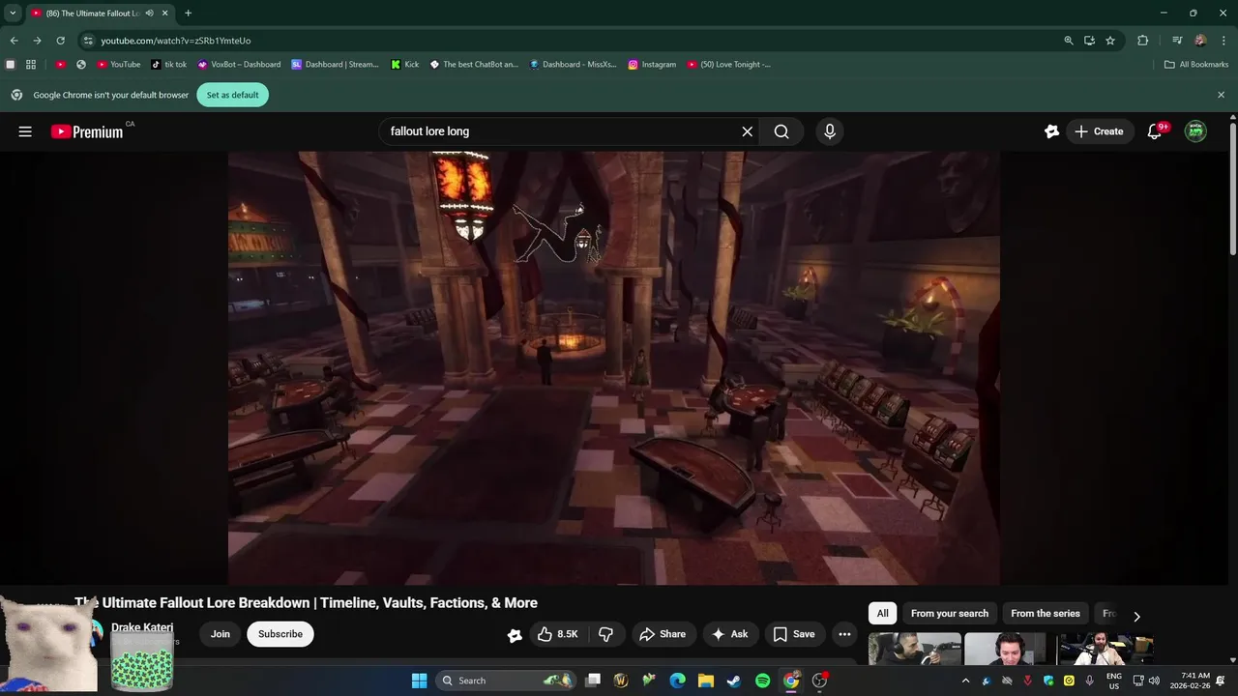Bookmark this page with the star
This screenshot has height=696, width=1238.
[1110, 41]
